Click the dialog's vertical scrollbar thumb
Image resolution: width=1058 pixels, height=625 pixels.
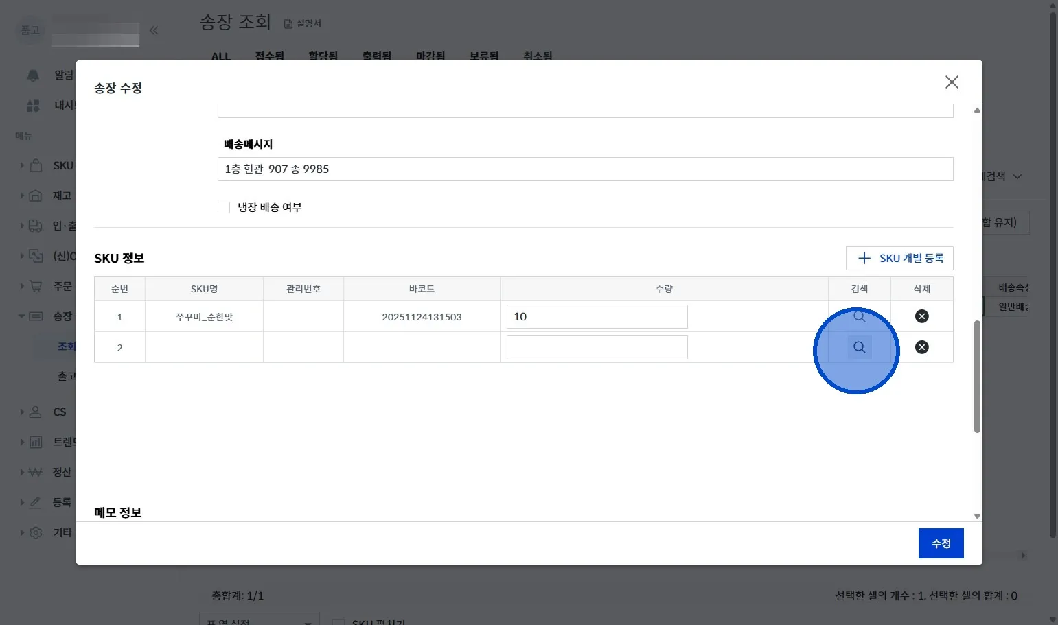point(977,376)
